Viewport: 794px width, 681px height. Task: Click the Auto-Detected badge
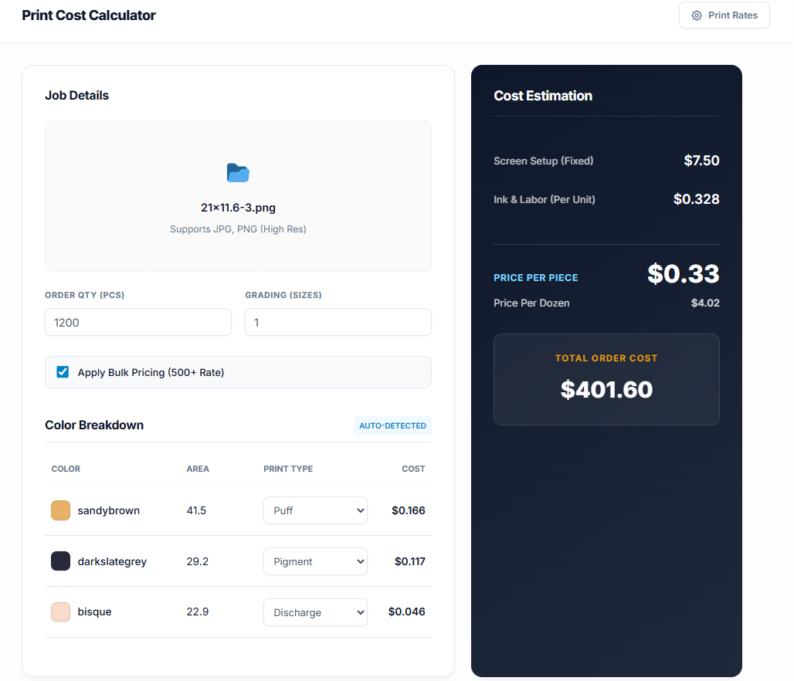pos(392,425)
